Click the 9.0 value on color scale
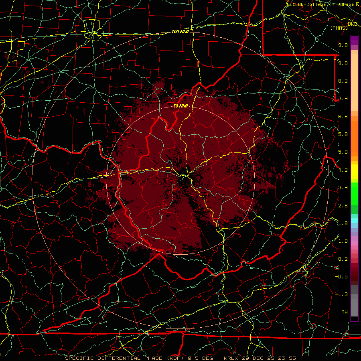The width and height of the screenshot is (361, 361). click(x=343, y=63)
